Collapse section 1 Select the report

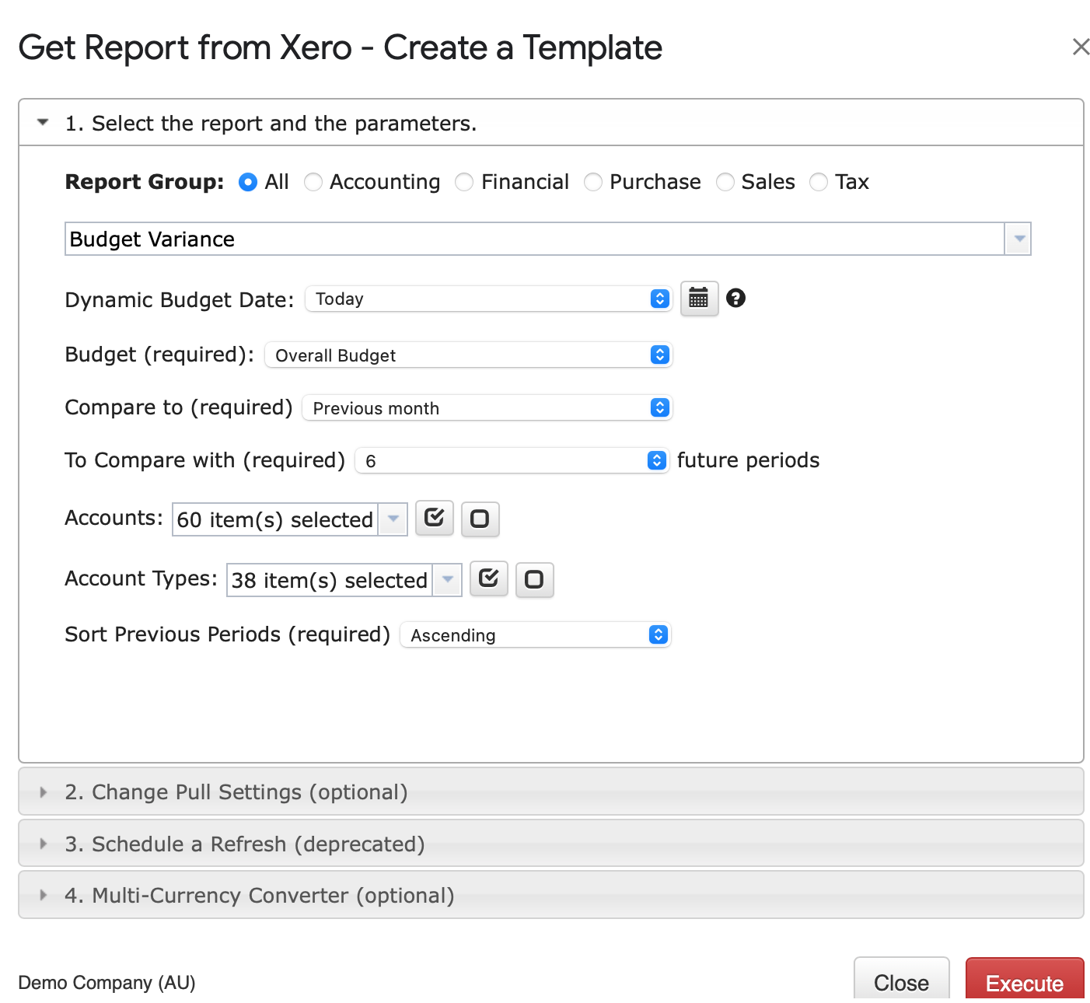tap(551, 123)
